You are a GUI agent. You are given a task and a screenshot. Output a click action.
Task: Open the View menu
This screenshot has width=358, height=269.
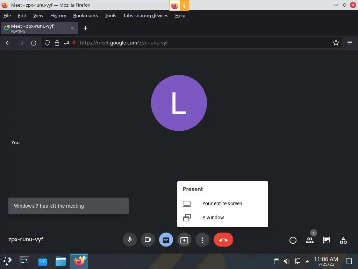38,15
